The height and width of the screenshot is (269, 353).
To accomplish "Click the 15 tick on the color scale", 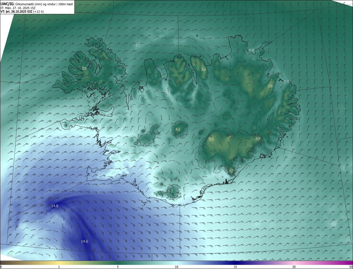I will tap(235, 267).
